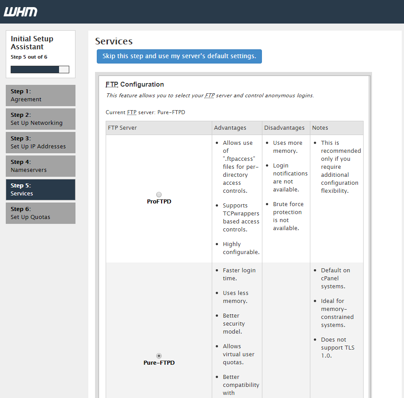Select the Pure-FTPD radio button
404x398 pixels.
coord(159,356)
